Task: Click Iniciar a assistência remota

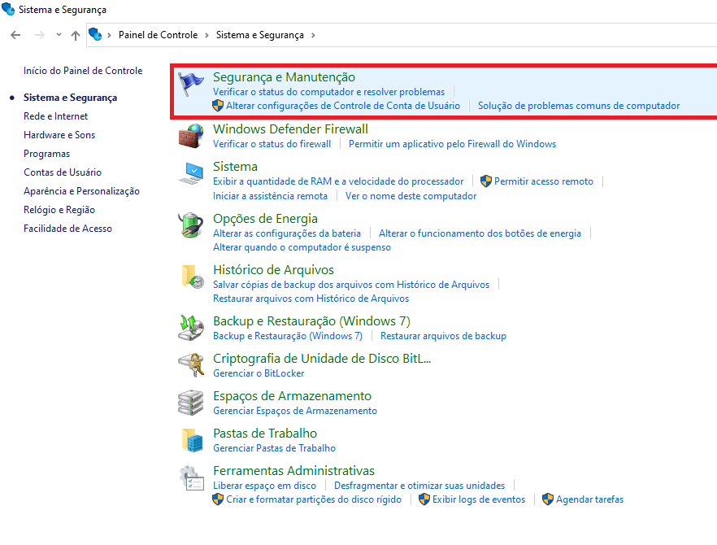Action: pyautogui.click(x=270, y=196)
